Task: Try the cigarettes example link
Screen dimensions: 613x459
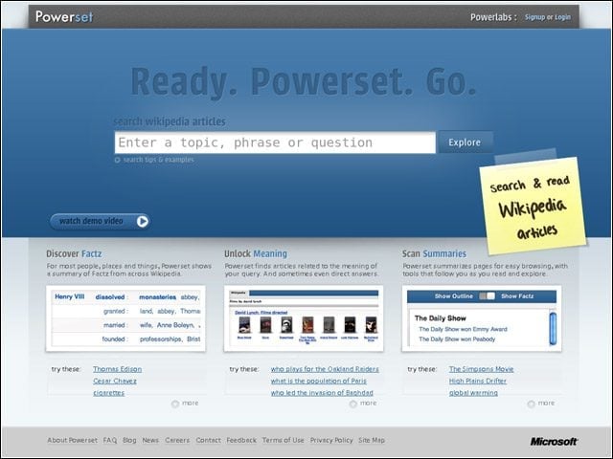Action: coord(108,393)
